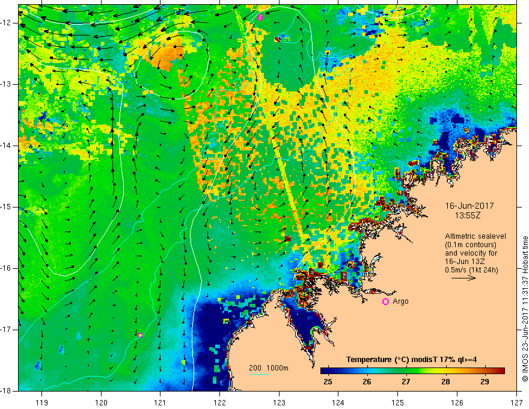This screenshot has height=409, width=529.
Task: Click the longitude axis label "120"
Action: [x=101, y=402]
